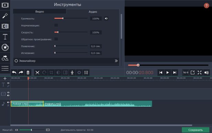Click the Сохранить button

(196, 130)
